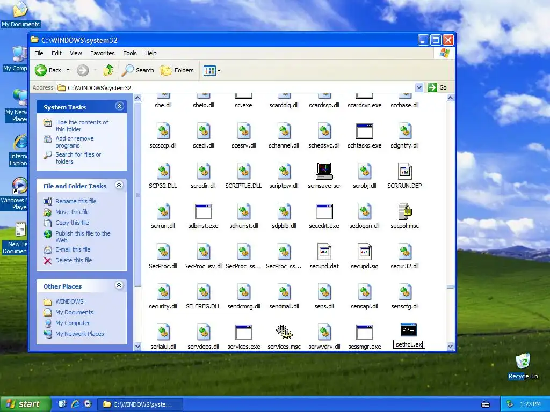Click E-mail this file

pyautogui.click(x=73, y=249)
